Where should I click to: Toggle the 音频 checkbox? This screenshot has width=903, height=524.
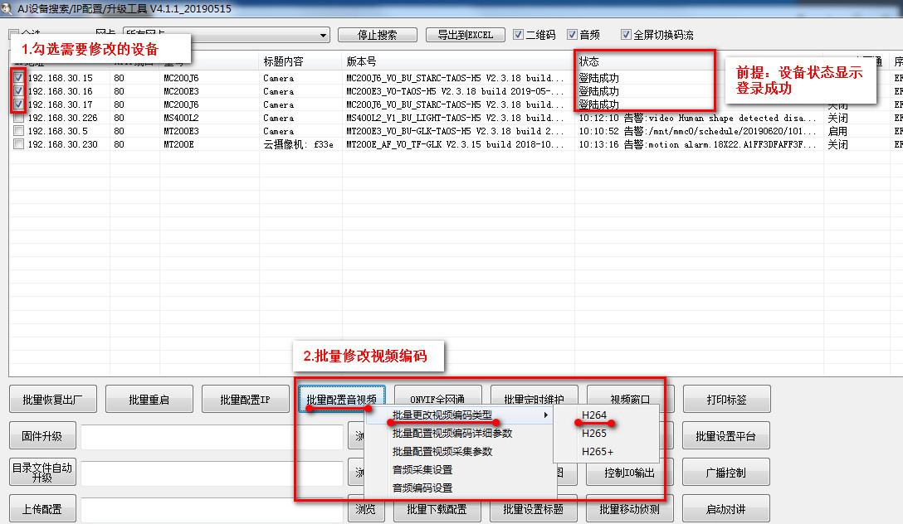[x=572, y=35]
